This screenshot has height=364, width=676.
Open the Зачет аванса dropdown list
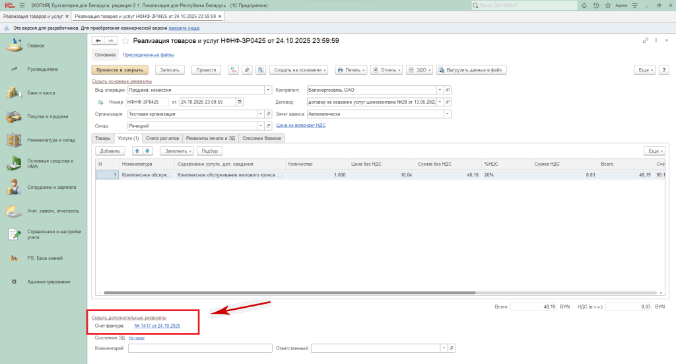coord(447,114)
